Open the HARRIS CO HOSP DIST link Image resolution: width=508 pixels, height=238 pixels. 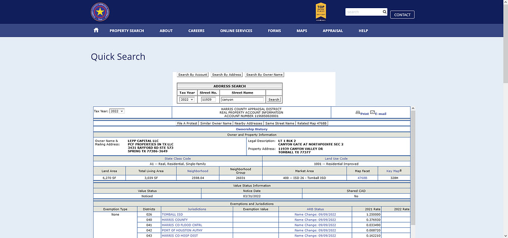pyautogui.click(x=179, y=235)
